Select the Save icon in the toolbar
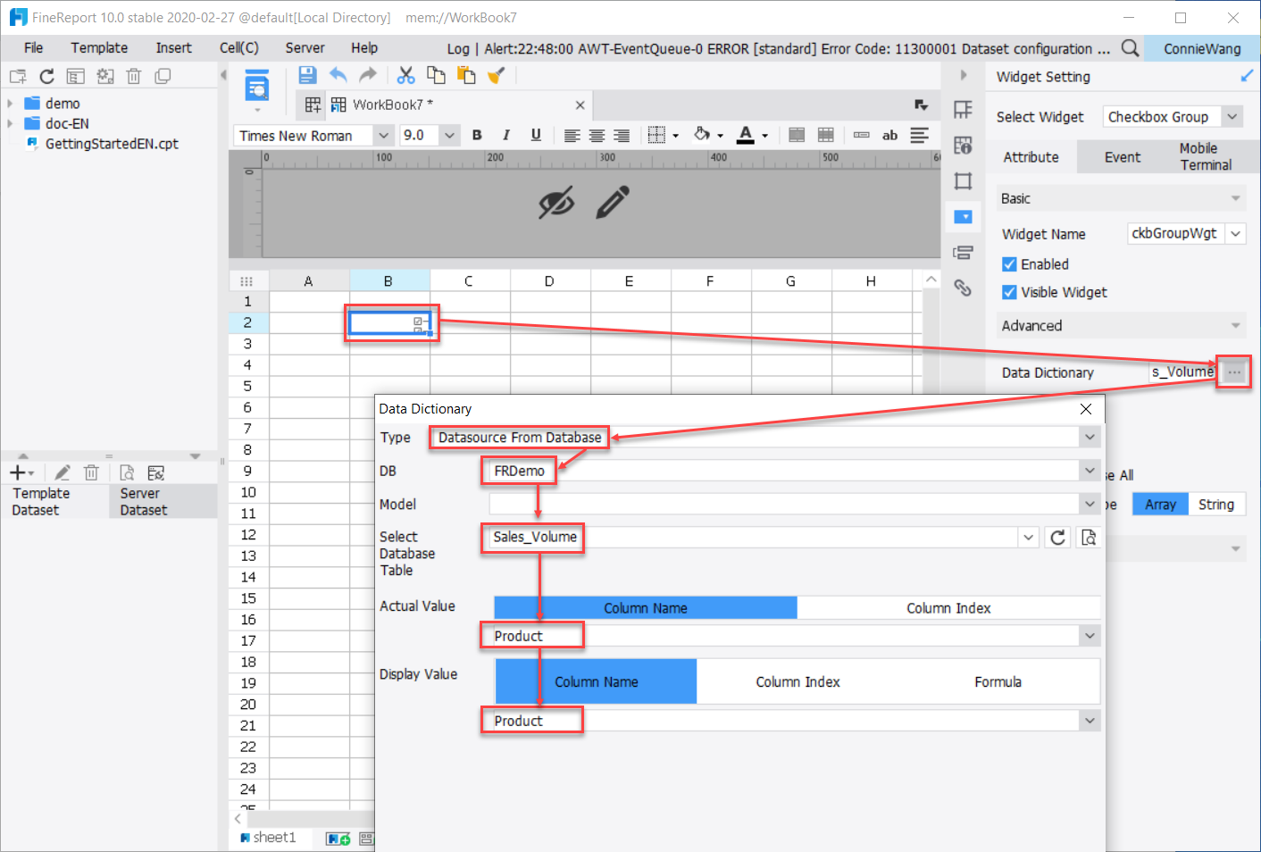 (307, 75)
